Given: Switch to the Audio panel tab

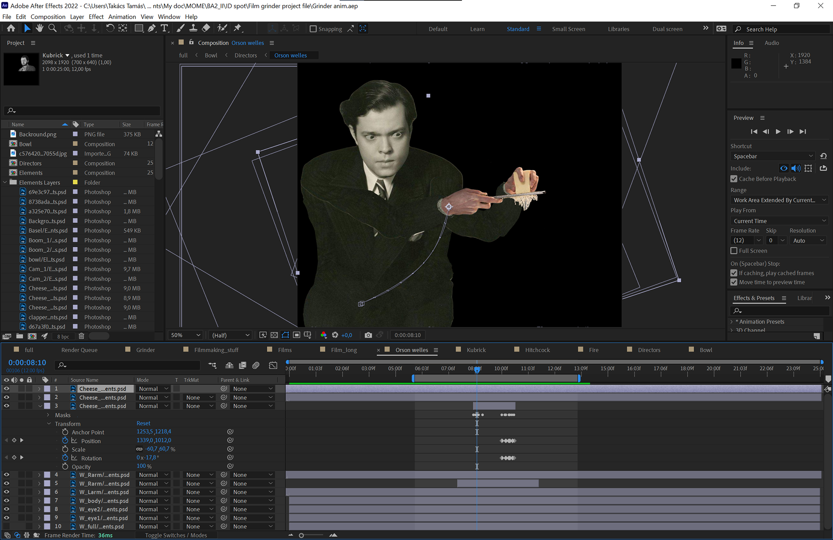Looking at the screenshot, I should 771,43.
